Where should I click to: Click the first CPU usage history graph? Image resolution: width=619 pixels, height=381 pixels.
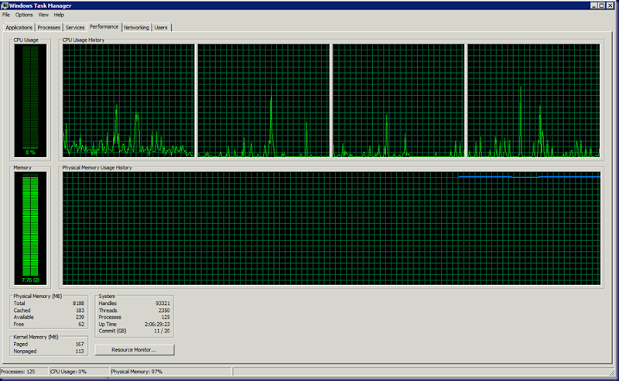pos(128,101)
